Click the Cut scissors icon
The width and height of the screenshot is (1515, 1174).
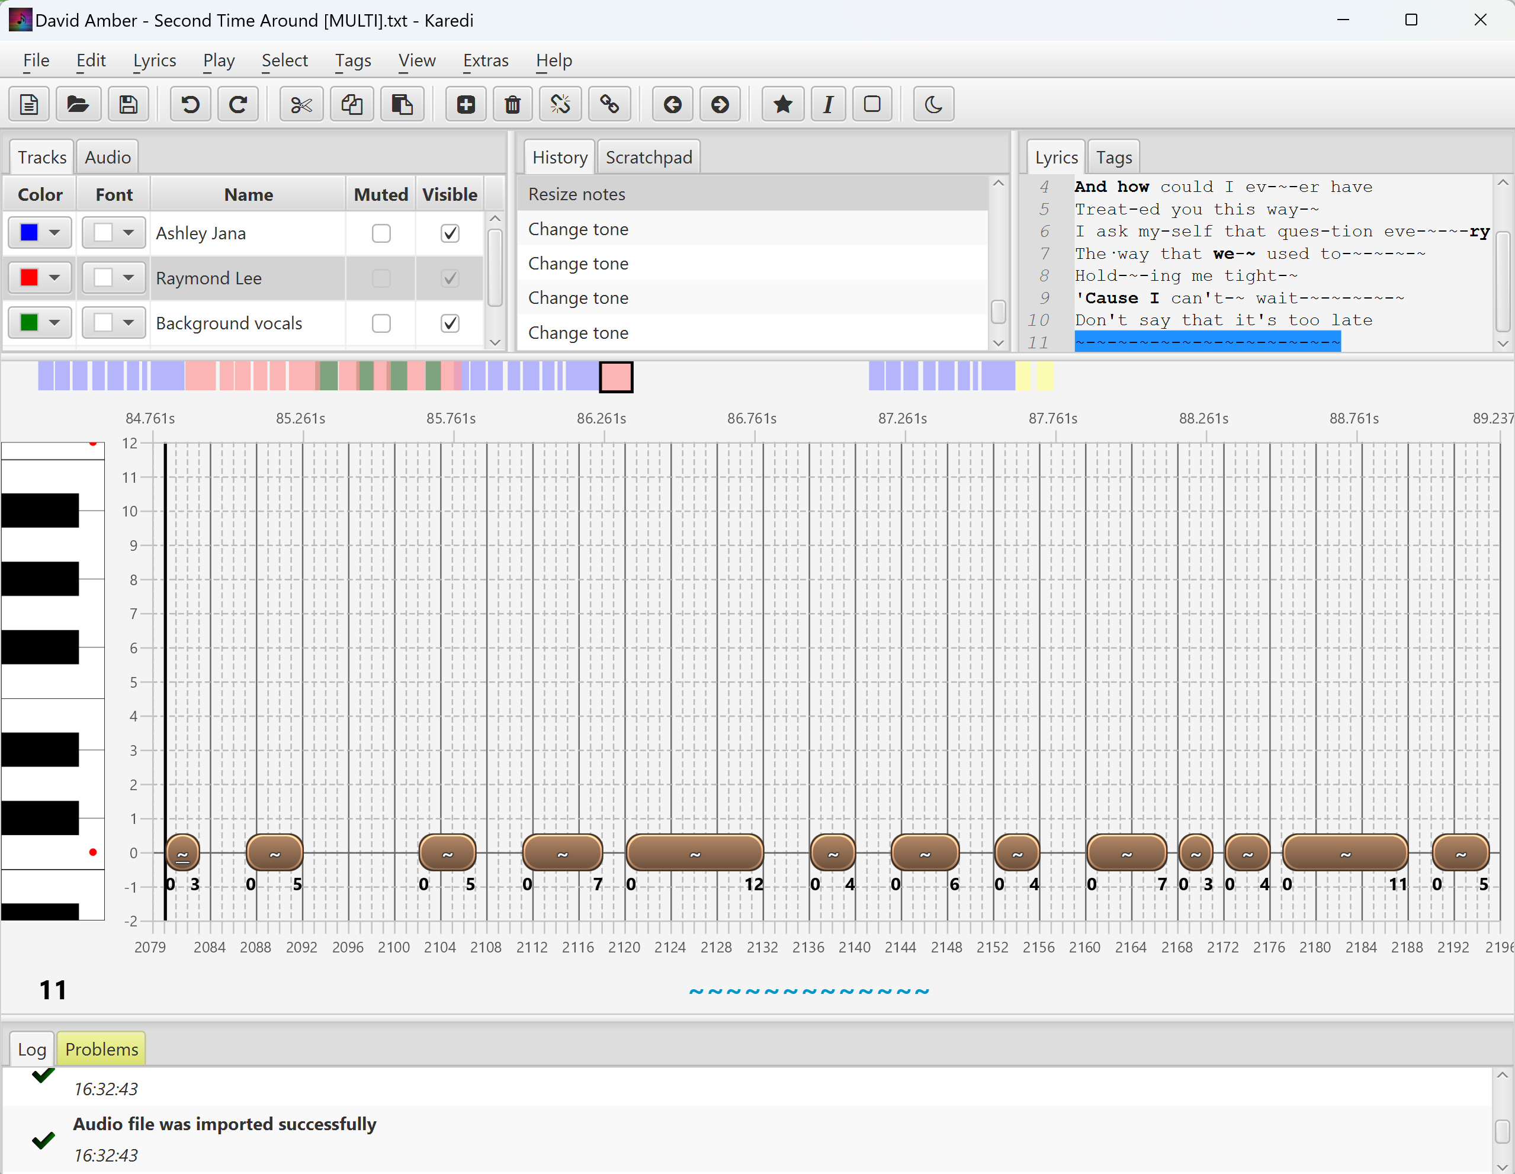(x=301, y=105)
